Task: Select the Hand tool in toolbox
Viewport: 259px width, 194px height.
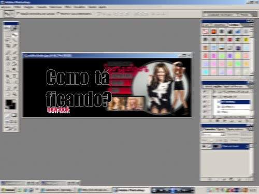Action: tap(8, 94)
